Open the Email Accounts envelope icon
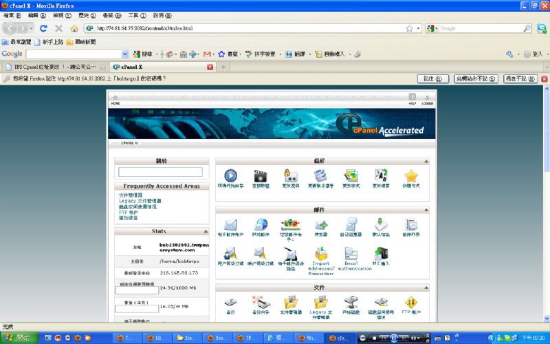 coord(230,225)
